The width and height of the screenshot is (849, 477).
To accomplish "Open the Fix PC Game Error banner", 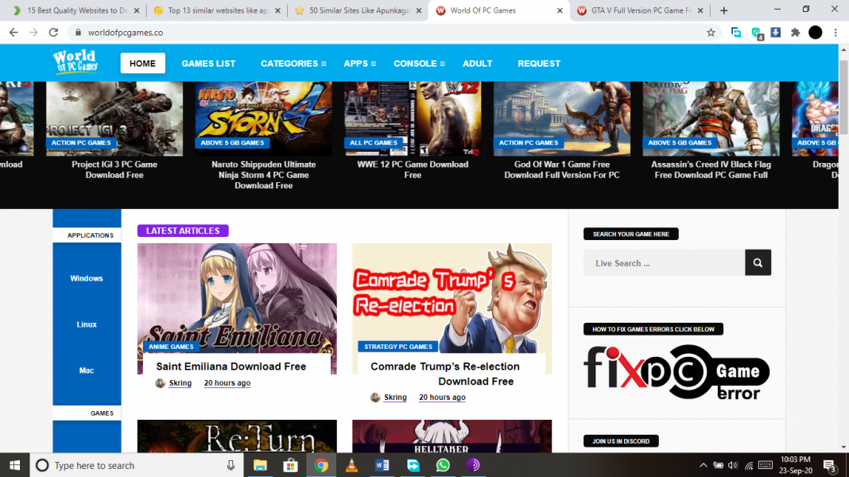I will point(676,372).
